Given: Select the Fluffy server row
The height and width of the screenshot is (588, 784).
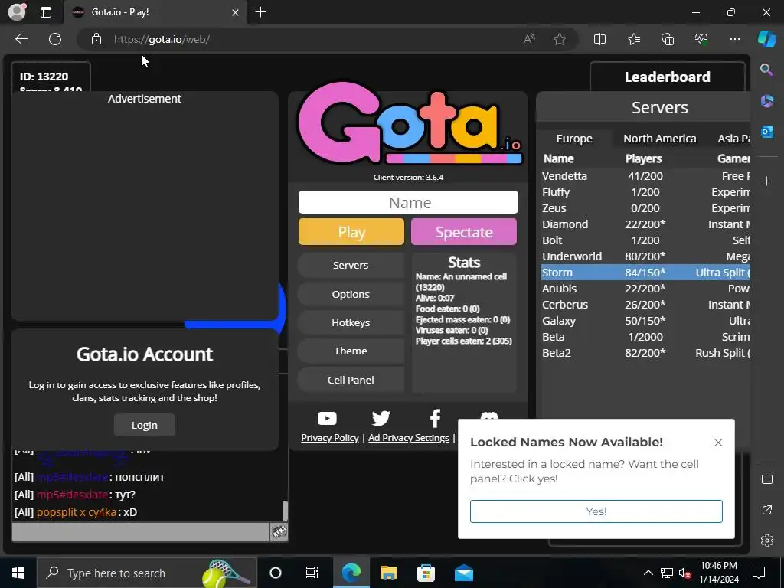Looking at the screenshot, I should click(x=645, y=192).
